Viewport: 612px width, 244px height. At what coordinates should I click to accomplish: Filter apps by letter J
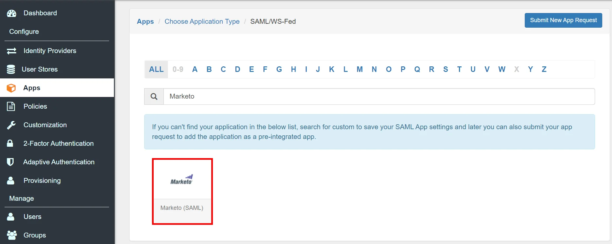pos(318,69)
